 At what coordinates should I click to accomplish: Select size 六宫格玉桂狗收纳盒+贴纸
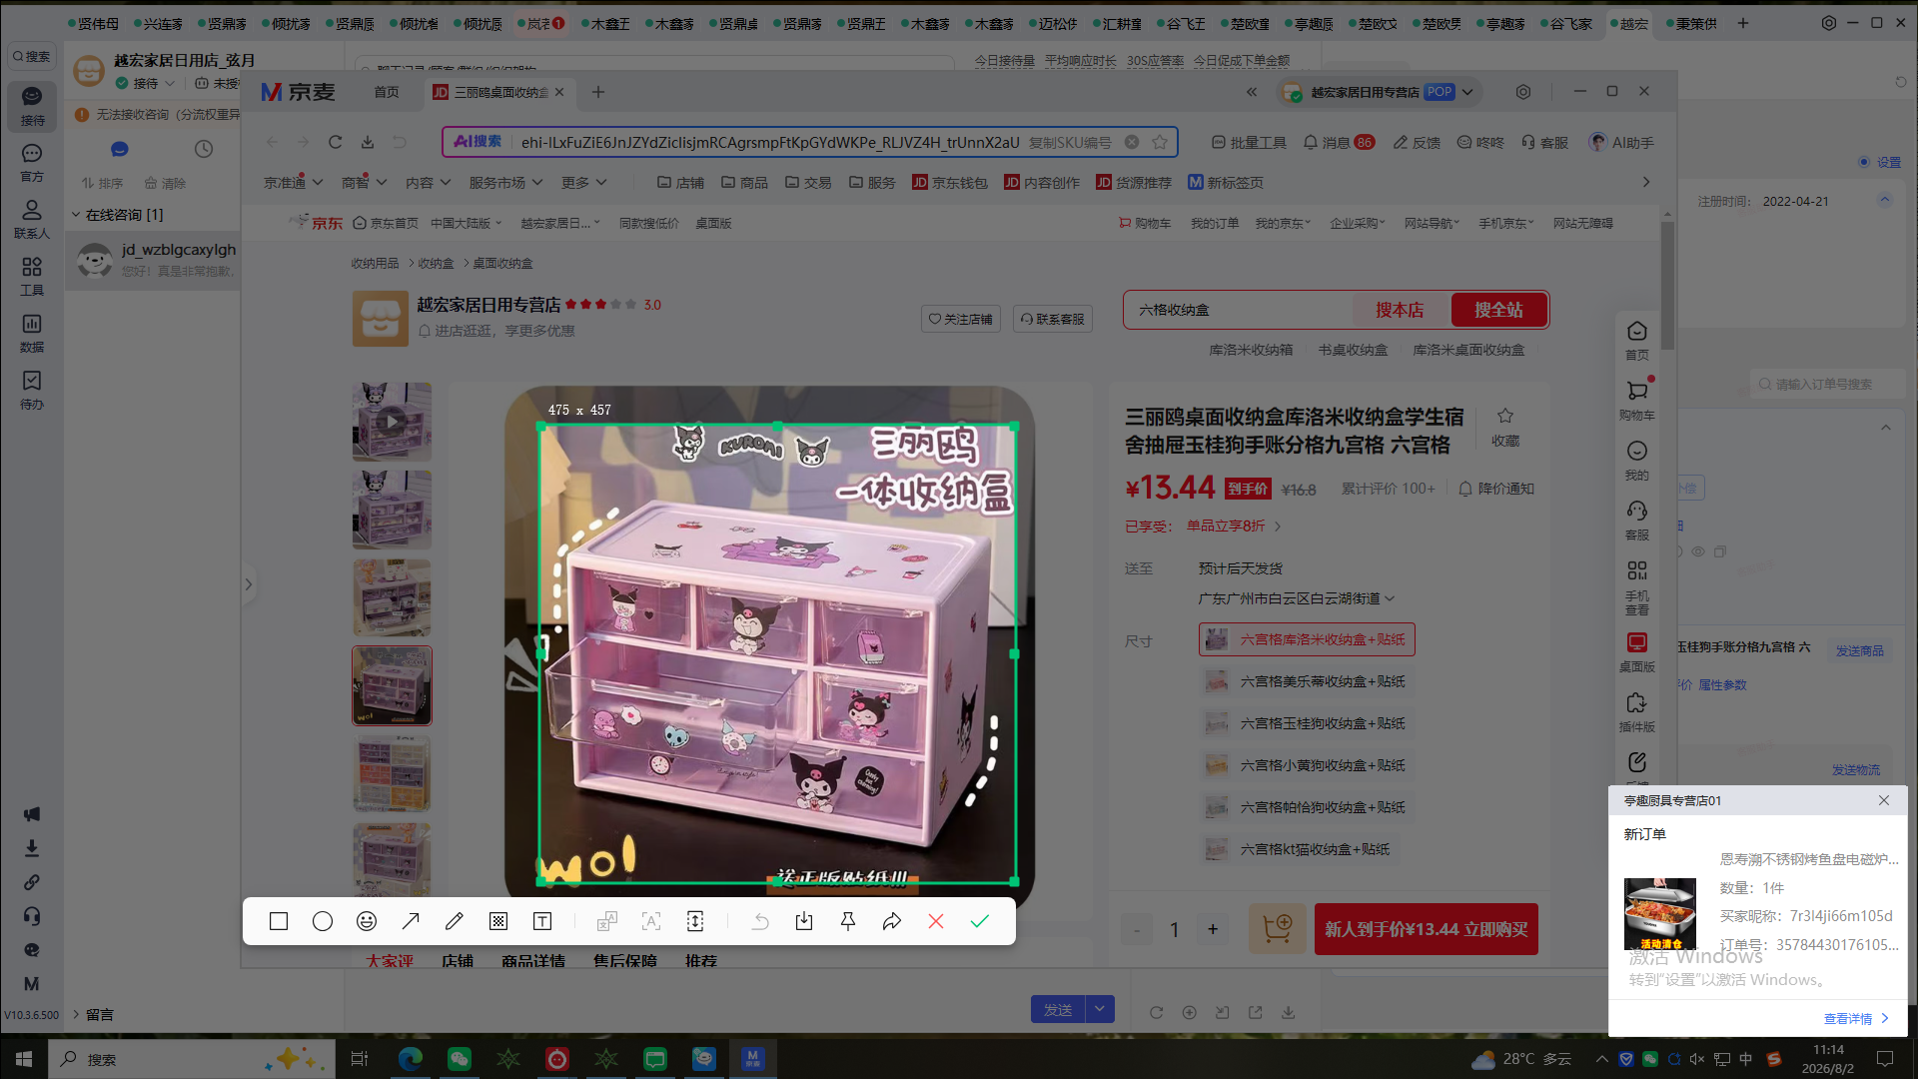[1307, 723]
